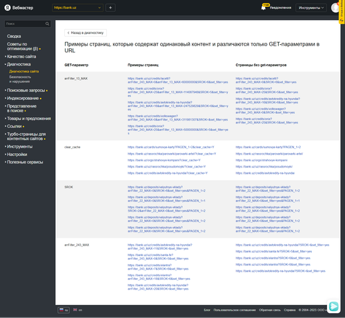
Task: Click the search magnifier icon in sidebar
Action: click(x=47, y=23)
